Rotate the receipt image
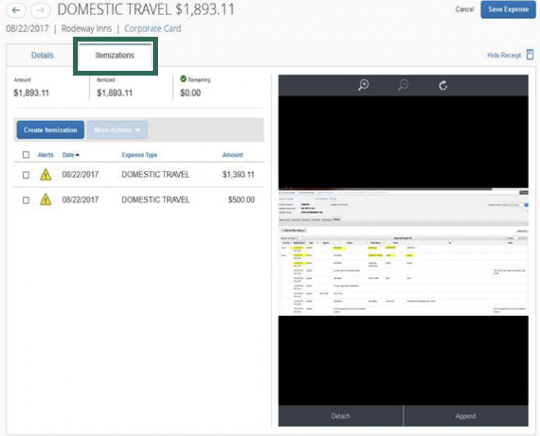Viewport: 540px width, 436px height. [x=443, y=85]
